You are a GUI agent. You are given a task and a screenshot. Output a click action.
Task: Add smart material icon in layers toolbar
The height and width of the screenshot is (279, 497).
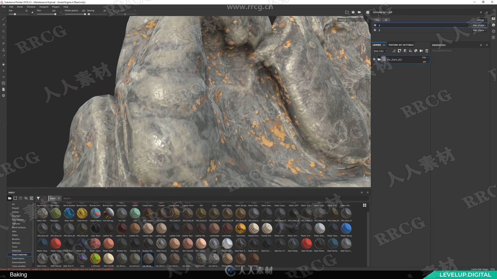(416, 51)
